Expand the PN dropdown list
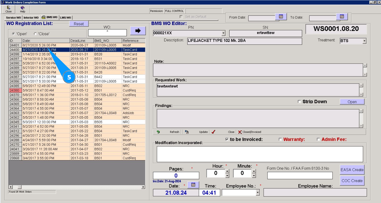381x203 pixels. pos(223,33)
